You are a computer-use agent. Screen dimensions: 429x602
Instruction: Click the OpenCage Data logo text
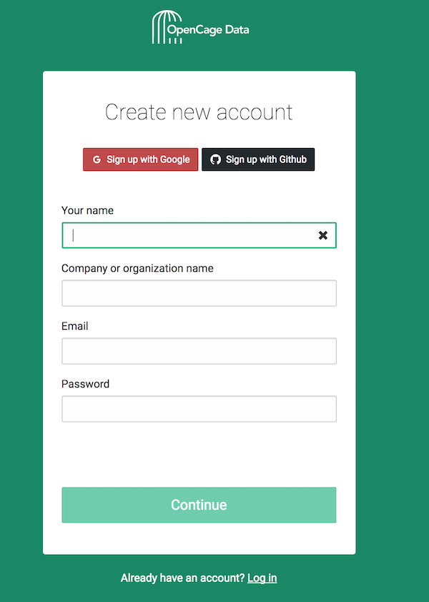pos(208,30)
